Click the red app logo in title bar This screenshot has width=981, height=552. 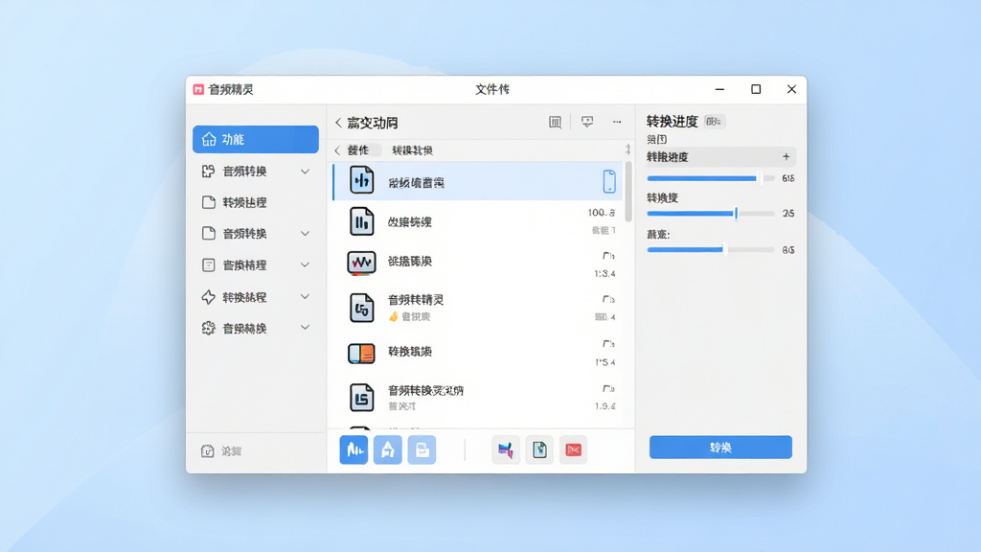pos(198,89)
